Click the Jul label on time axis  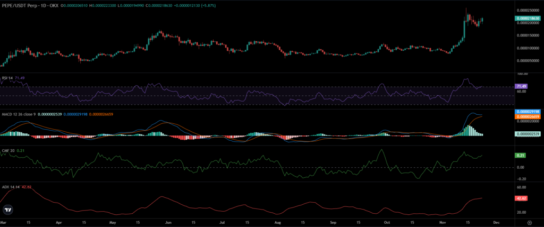coord(222,223)
